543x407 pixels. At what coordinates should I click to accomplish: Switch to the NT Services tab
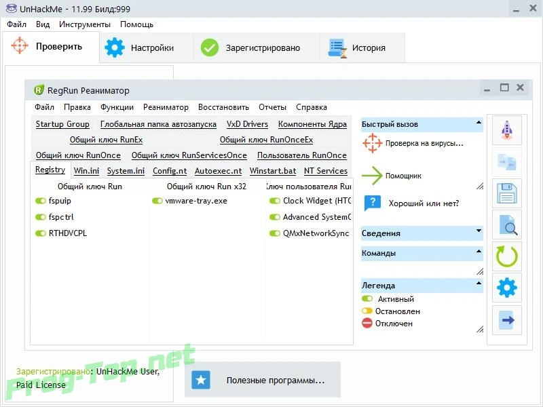point(326,171)
